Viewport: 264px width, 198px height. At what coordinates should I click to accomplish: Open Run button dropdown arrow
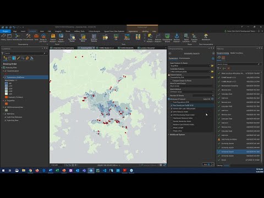point(213,164)
